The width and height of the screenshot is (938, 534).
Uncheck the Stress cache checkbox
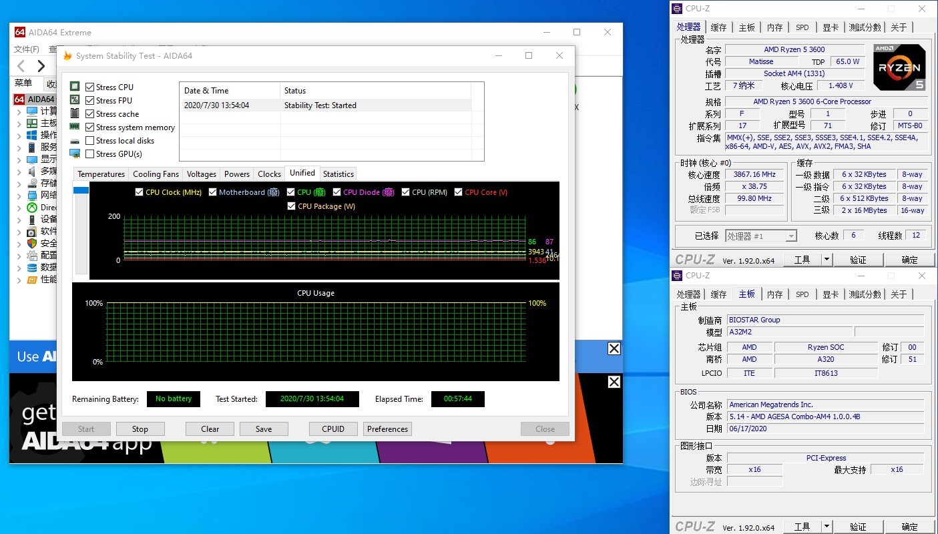(90, 113)
